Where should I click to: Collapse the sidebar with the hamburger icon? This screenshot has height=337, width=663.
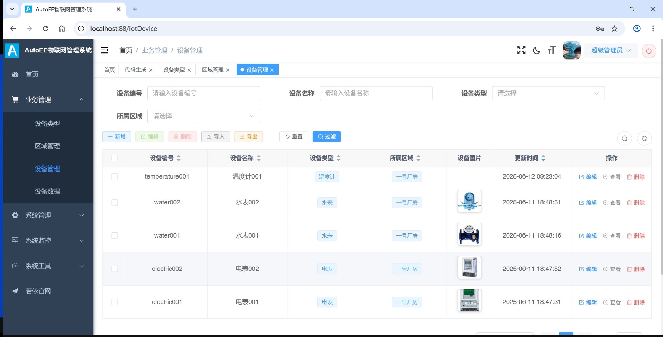click(x=105, y=50)
